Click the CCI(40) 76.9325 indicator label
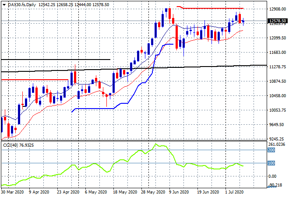289x197 pixels. pos(18,145)
